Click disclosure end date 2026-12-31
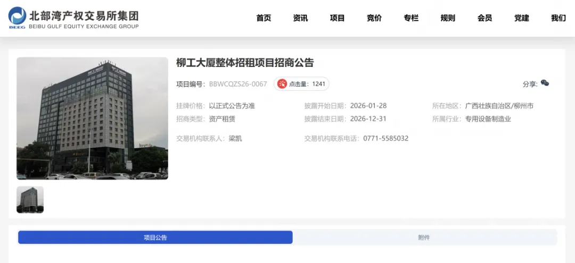The width and height of the screenshot is (575, 263). 368,119
